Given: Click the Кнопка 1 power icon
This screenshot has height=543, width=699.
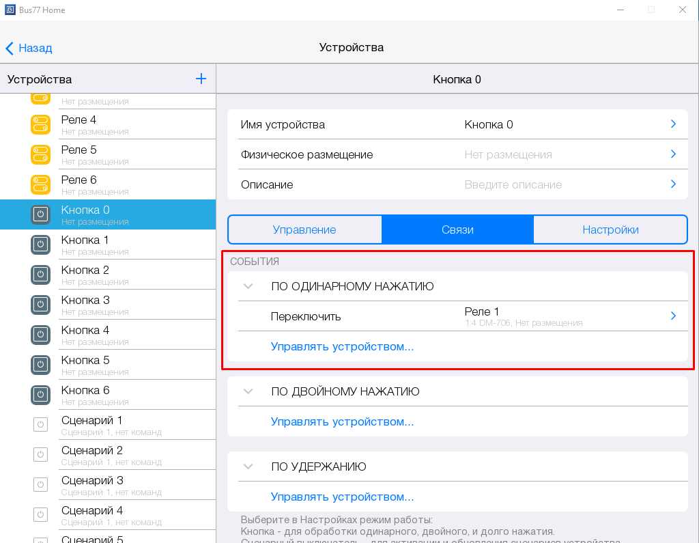Looking at the screenshot, I should coord(41,245).
